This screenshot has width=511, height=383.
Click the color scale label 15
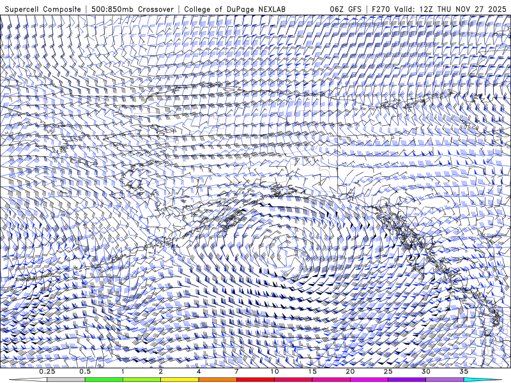coord(312,372)
